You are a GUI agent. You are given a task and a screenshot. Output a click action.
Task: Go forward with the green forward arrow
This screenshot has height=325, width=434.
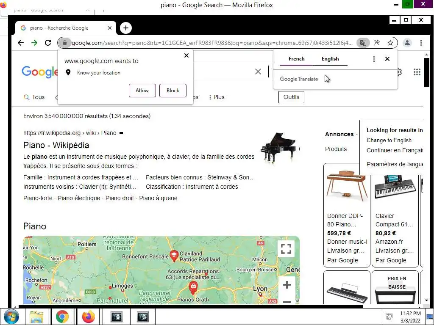coord(34,43)
